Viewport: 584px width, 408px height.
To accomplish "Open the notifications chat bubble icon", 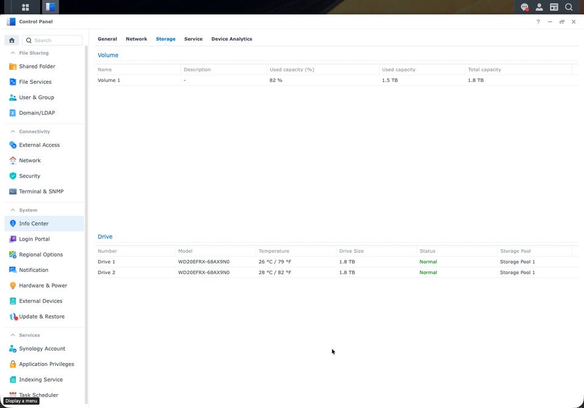I will point(524,7).
